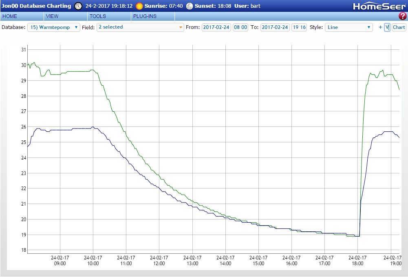Open the VIEW menu
Viewport: 408px width, 277px height.
coord(66,16)
